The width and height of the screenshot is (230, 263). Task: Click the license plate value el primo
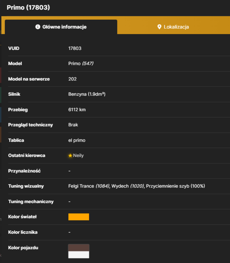[77, 140]
